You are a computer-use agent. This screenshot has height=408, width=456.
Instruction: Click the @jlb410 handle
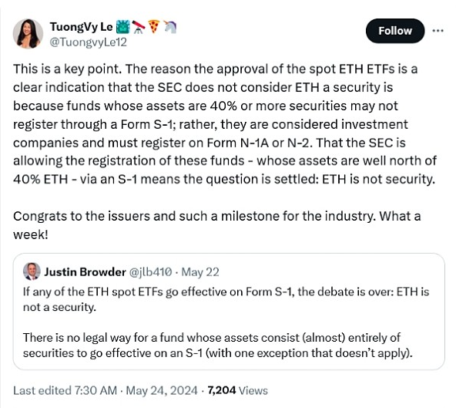click(150, 272)
